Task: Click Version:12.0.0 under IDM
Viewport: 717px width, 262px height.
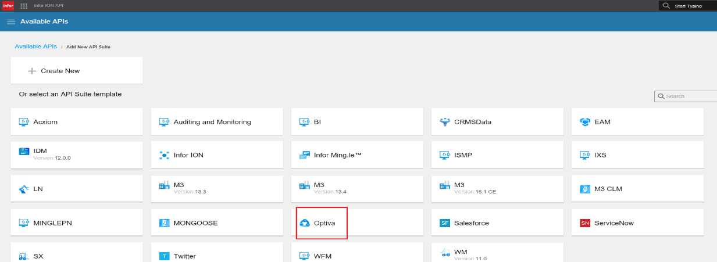Action: (x=52, y=157)
